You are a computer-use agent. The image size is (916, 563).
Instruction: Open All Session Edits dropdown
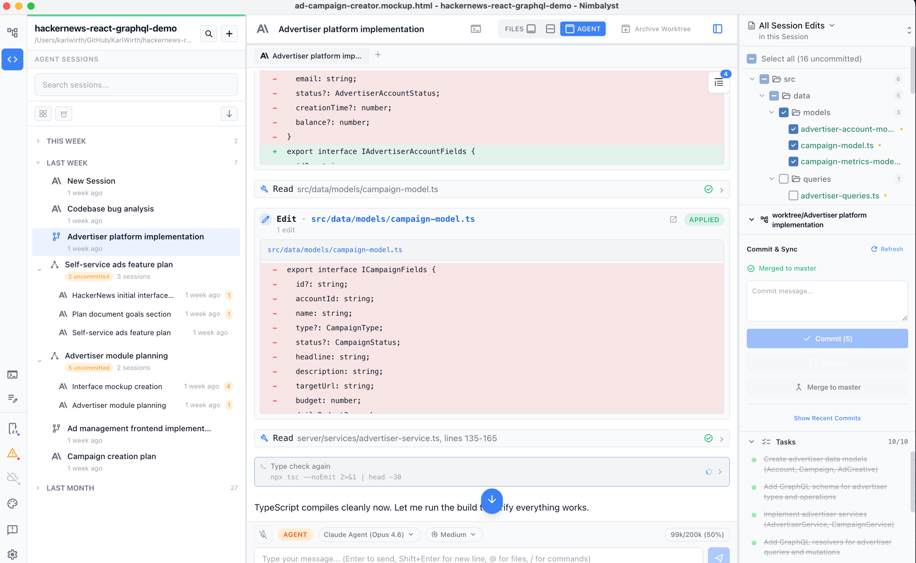pos(797,26)
